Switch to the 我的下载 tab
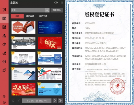 [x=43, y=16]
